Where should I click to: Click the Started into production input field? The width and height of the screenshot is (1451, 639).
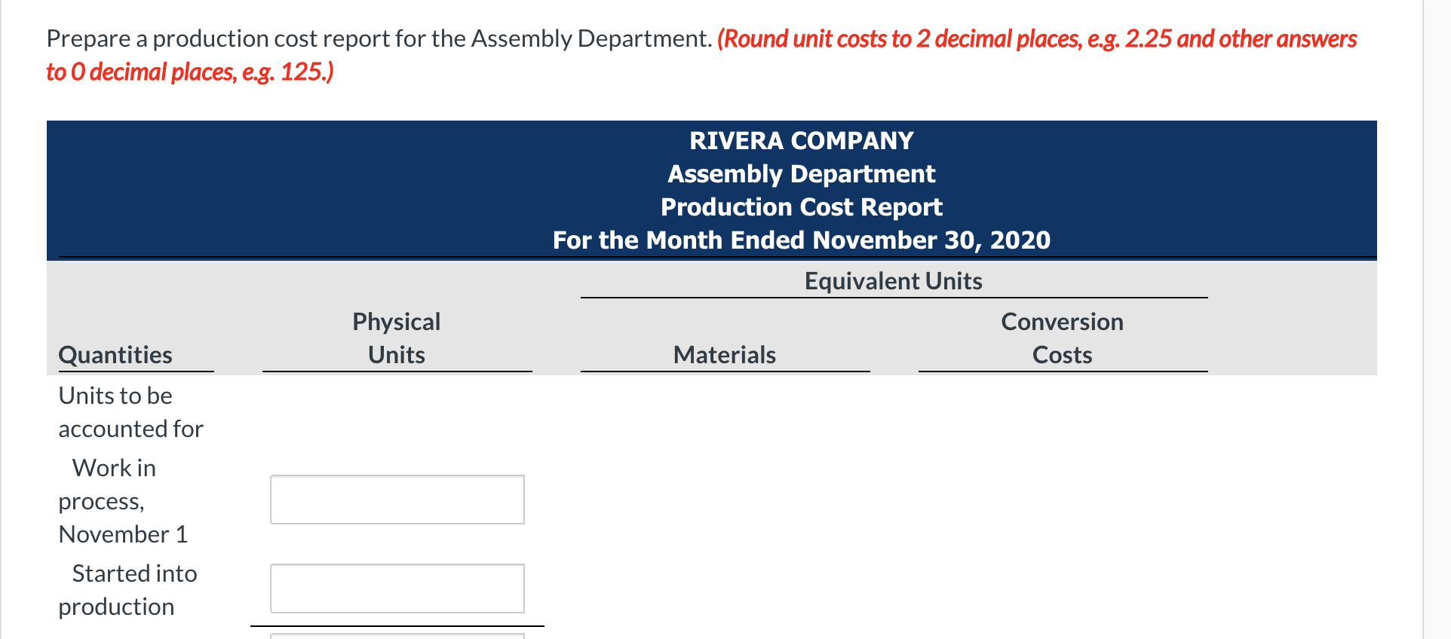click(x=397, y=589)
